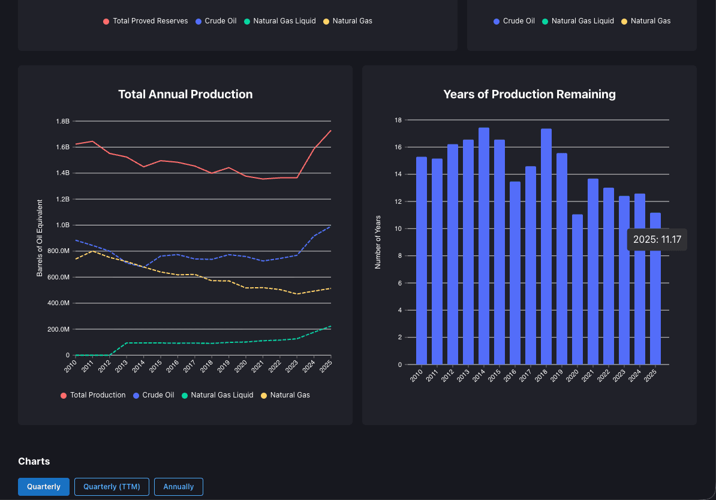
Task: Click the green Natural Gas Liquid dot in production legend
Action: click(x=185, y=396)
